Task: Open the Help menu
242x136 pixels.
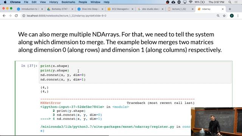Action: coord(107,2)
